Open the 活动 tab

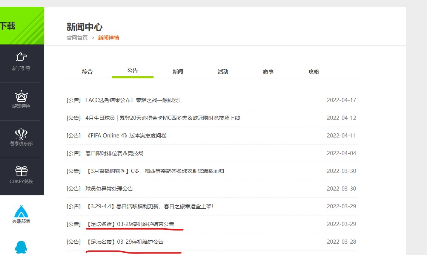223,72
